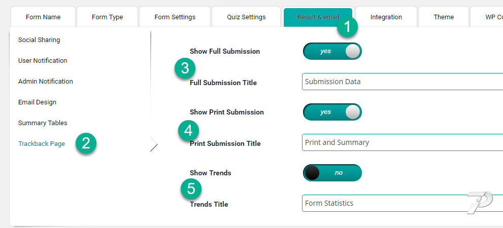Disable the Show Full Submission toggle
503x228 pixels.
332,51
